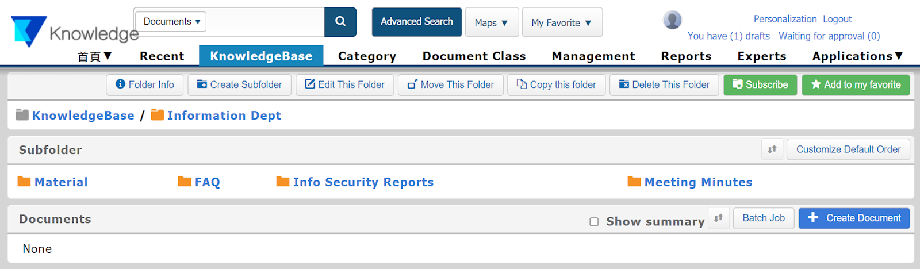Click the Logout link

click(837, 19)
